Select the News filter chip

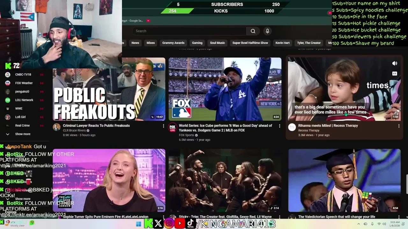click(x=135, y=43)
